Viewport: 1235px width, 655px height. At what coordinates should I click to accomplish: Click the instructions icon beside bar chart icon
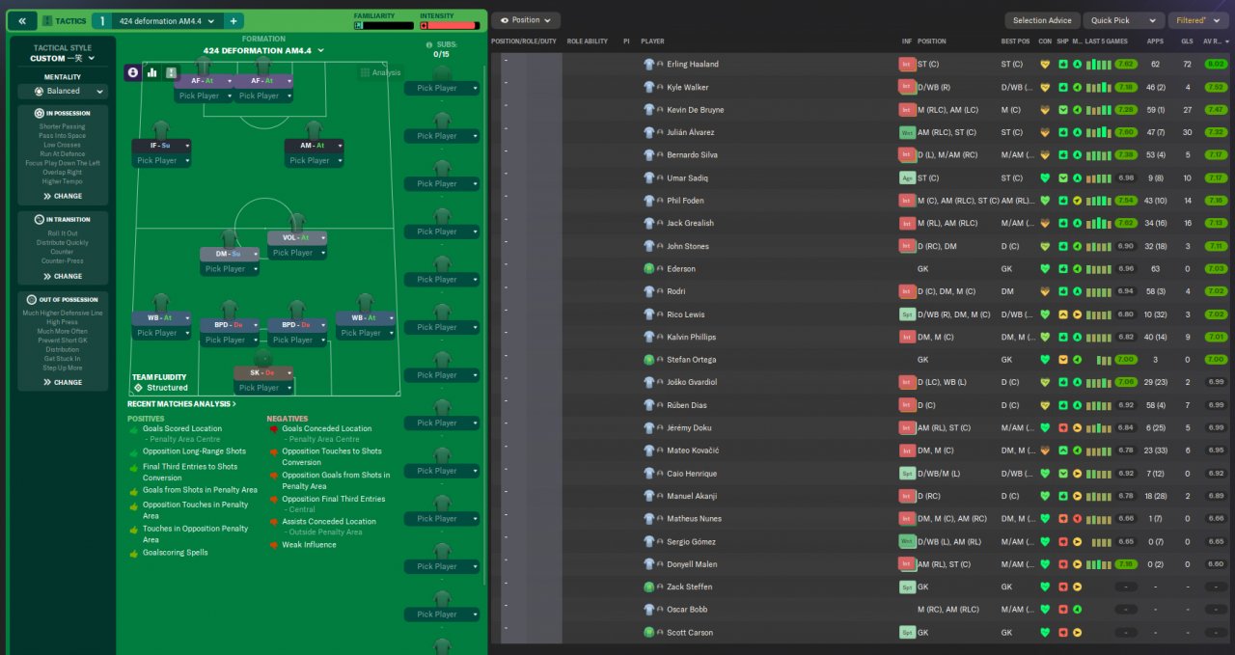(171, 72)
